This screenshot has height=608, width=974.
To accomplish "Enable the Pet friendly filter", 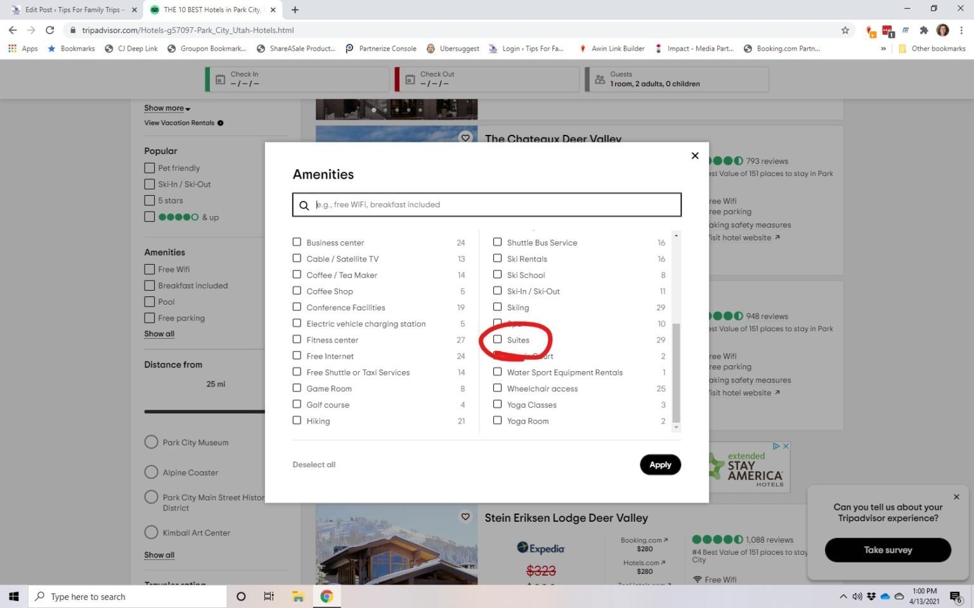I will coord(149,167).
